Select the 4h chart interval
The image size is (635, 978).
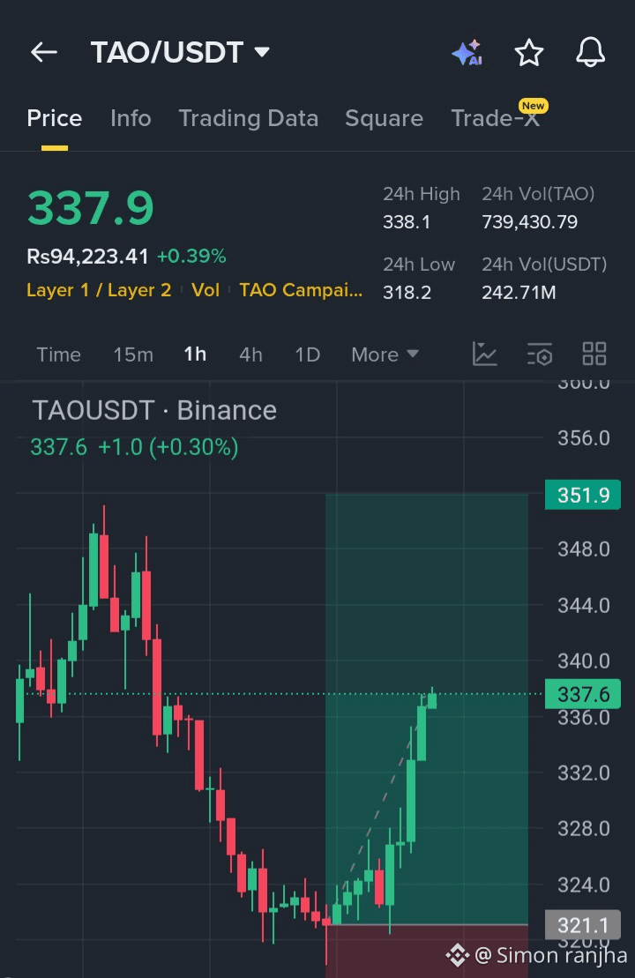click(x=250, y=355)
